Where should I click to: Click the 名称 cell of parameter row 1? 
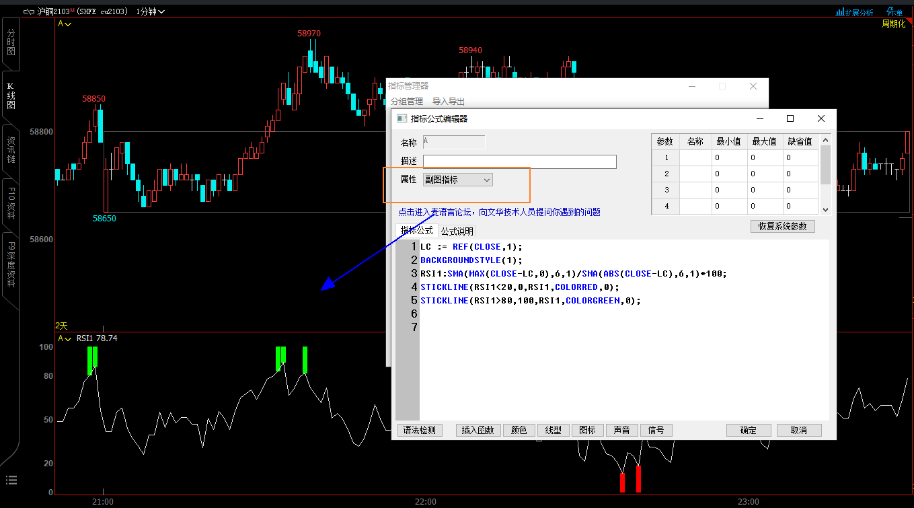pos(695,157)
